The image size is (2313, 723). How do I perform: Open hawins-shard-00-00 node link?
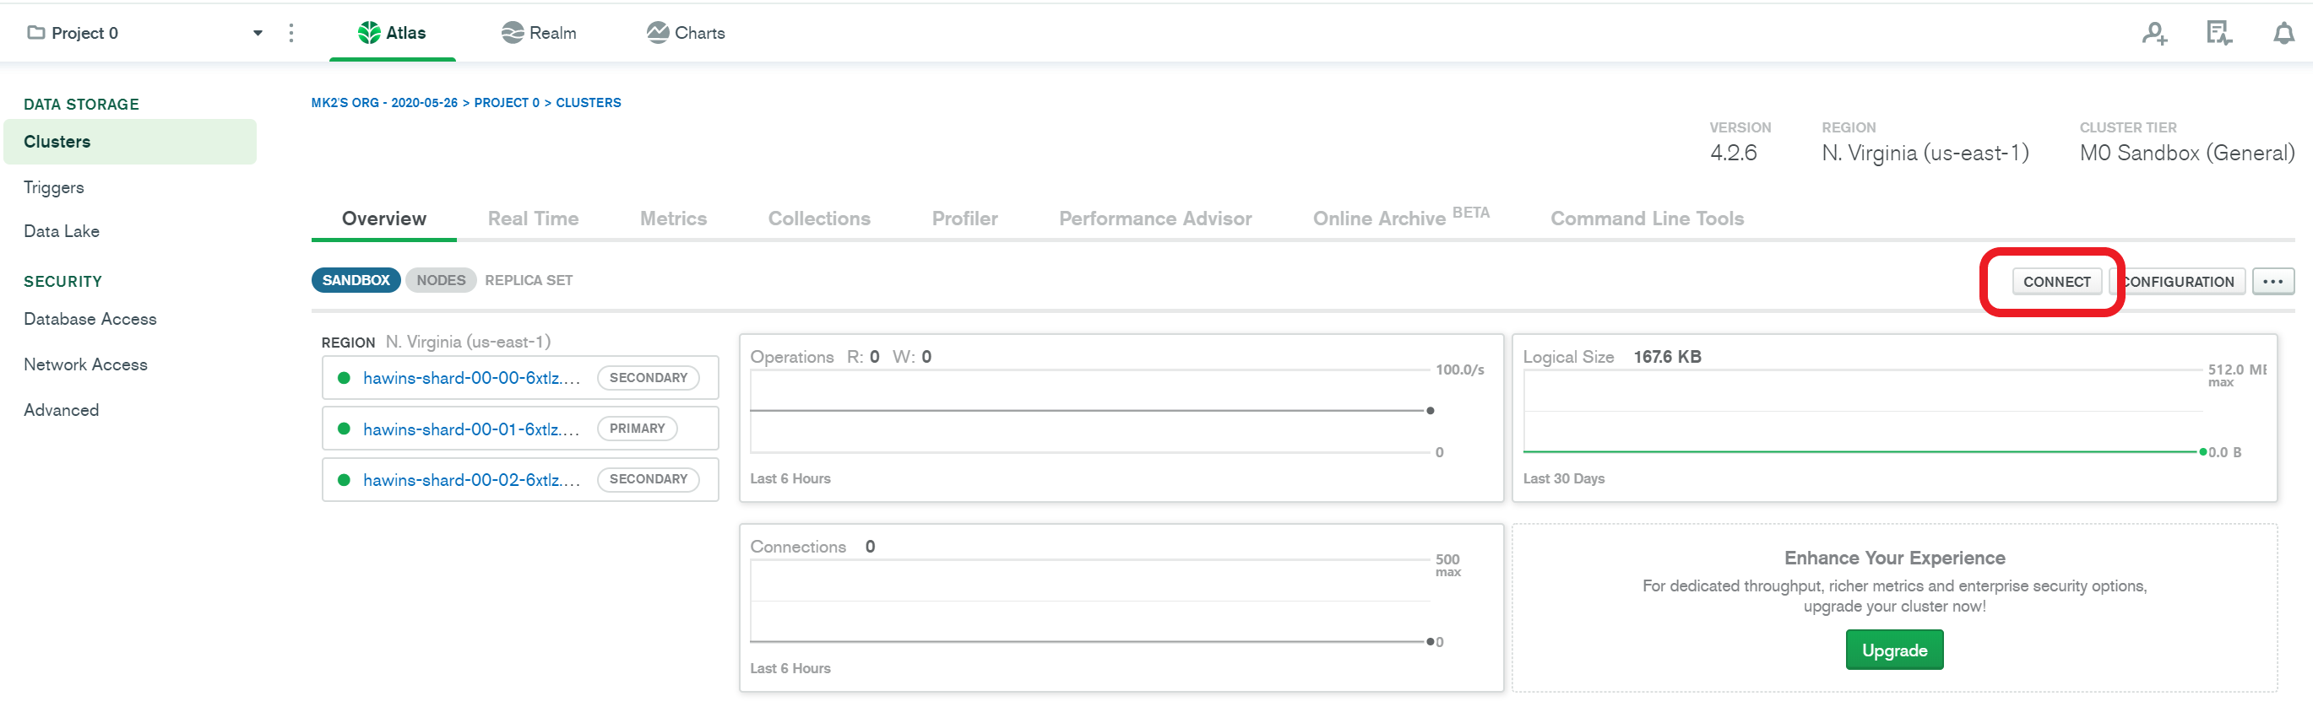pos(471,379)
